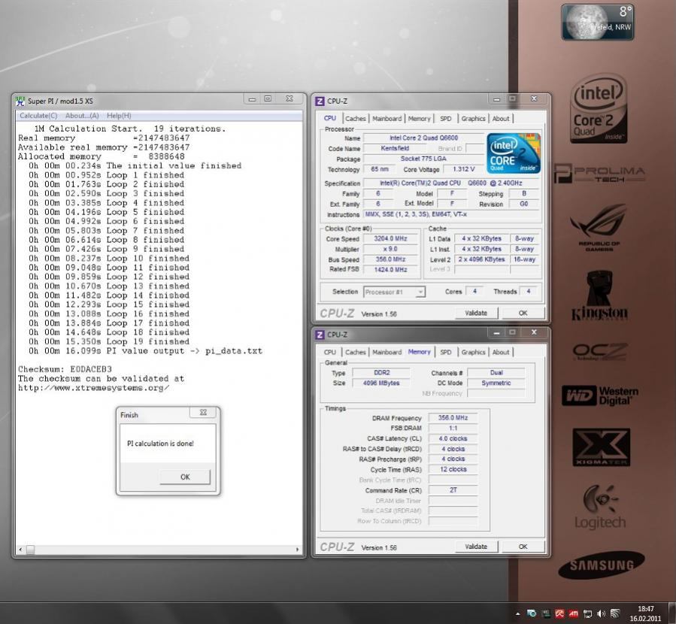
Task: Click the taskbar clock showing 18:47
Action: pos(645,613)
